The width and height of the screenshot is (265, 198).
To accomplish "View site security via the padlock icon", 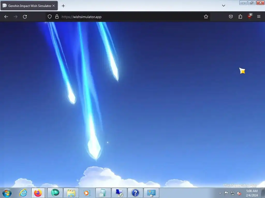I will [x=57, y=17].
